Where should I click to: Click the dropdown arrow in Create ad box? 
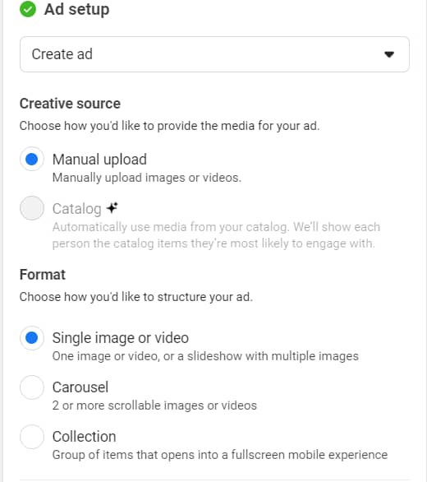click(x=389, y=54)
